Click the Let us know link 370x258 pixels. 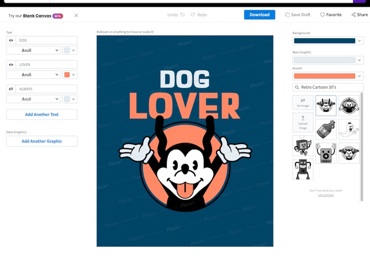click(326, 195)
